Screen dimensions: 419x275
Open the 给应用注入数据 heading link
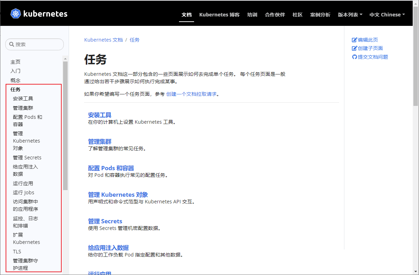tap(108, 248)
